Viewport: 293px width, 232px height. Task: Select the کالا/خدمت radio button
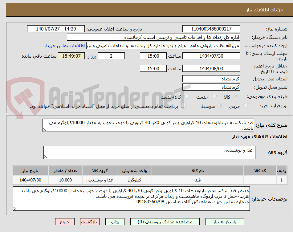click(x=187, y=96)
